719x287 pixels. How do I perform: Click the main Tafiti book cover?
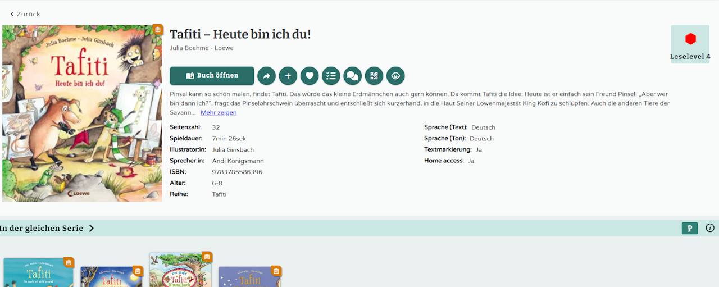(x=82, y=113)
